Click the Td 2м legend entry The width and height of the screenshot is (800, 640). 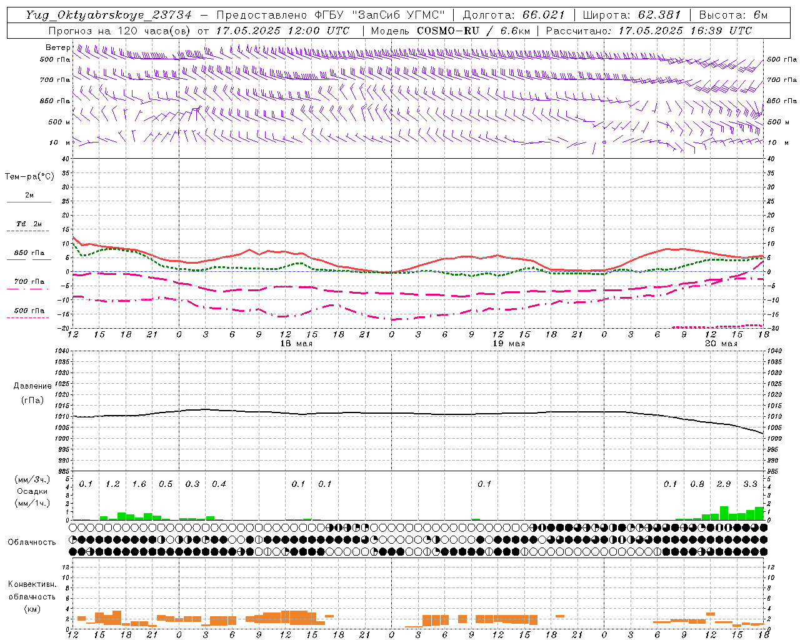coord(29,224)
